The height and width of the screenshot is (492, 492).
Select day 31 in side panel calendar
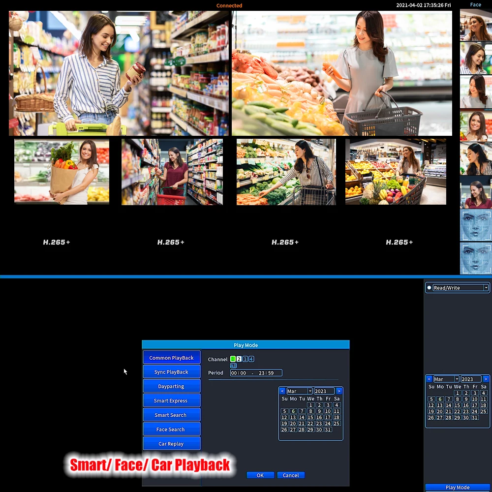[x=475, y=418]
